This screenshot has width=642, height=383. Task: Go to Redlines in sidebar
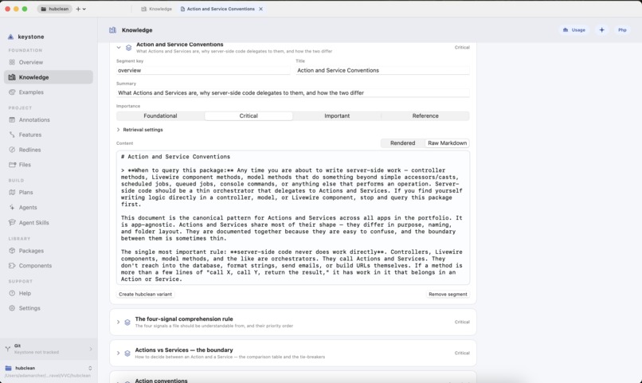(49, 150)
